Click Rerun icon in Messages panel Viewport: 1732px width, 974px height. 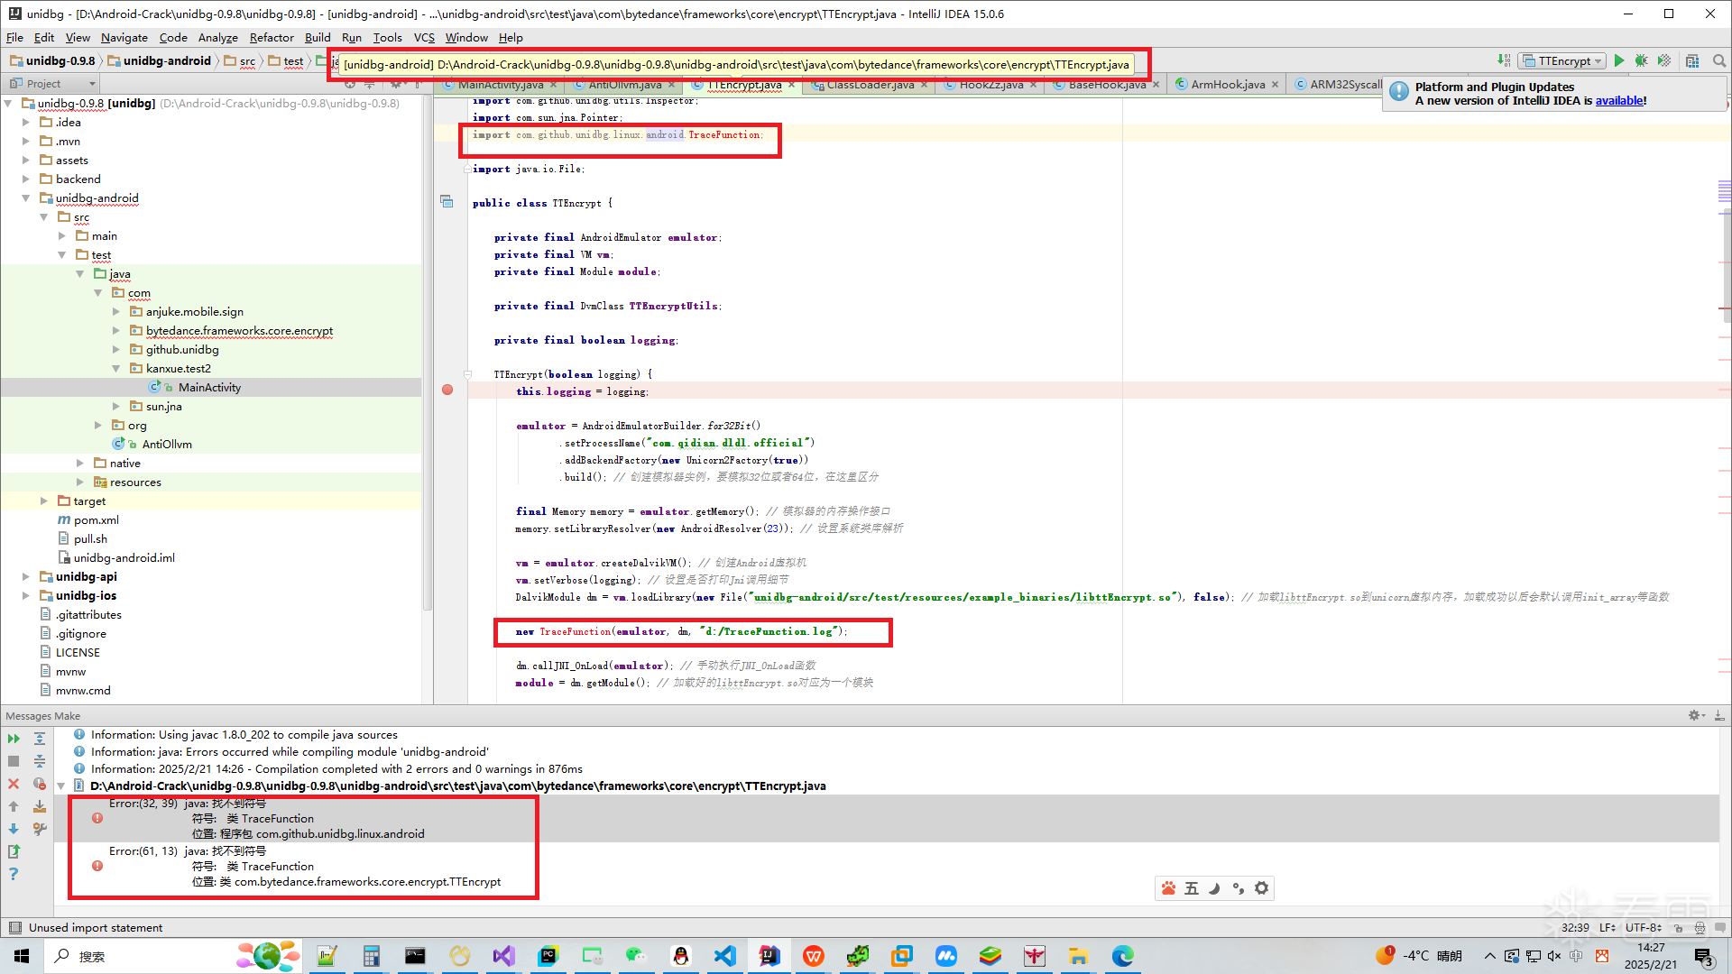14,739
